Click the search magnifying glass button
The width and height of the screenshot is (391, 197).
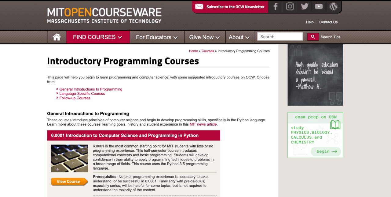(x=313, y=36)
